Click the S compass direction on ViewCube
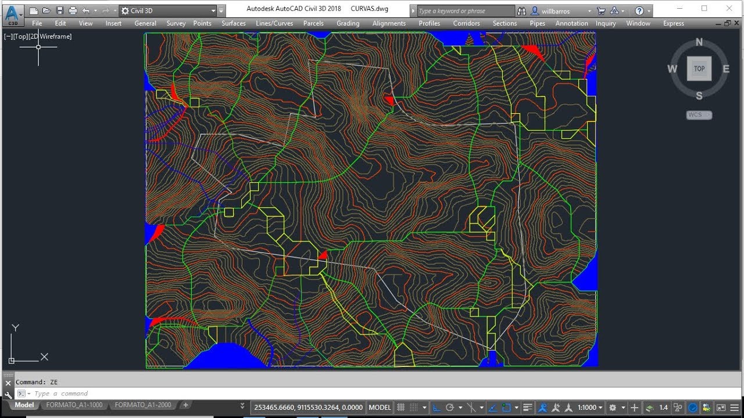Screen dimensions: 744x418 (x=699, y=96)
